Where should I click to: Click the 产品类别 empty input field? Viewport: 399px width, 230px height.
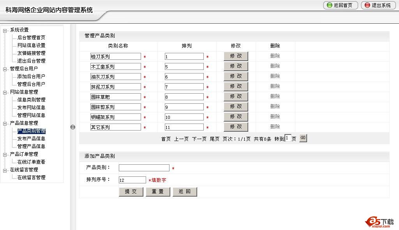point(144,168)
